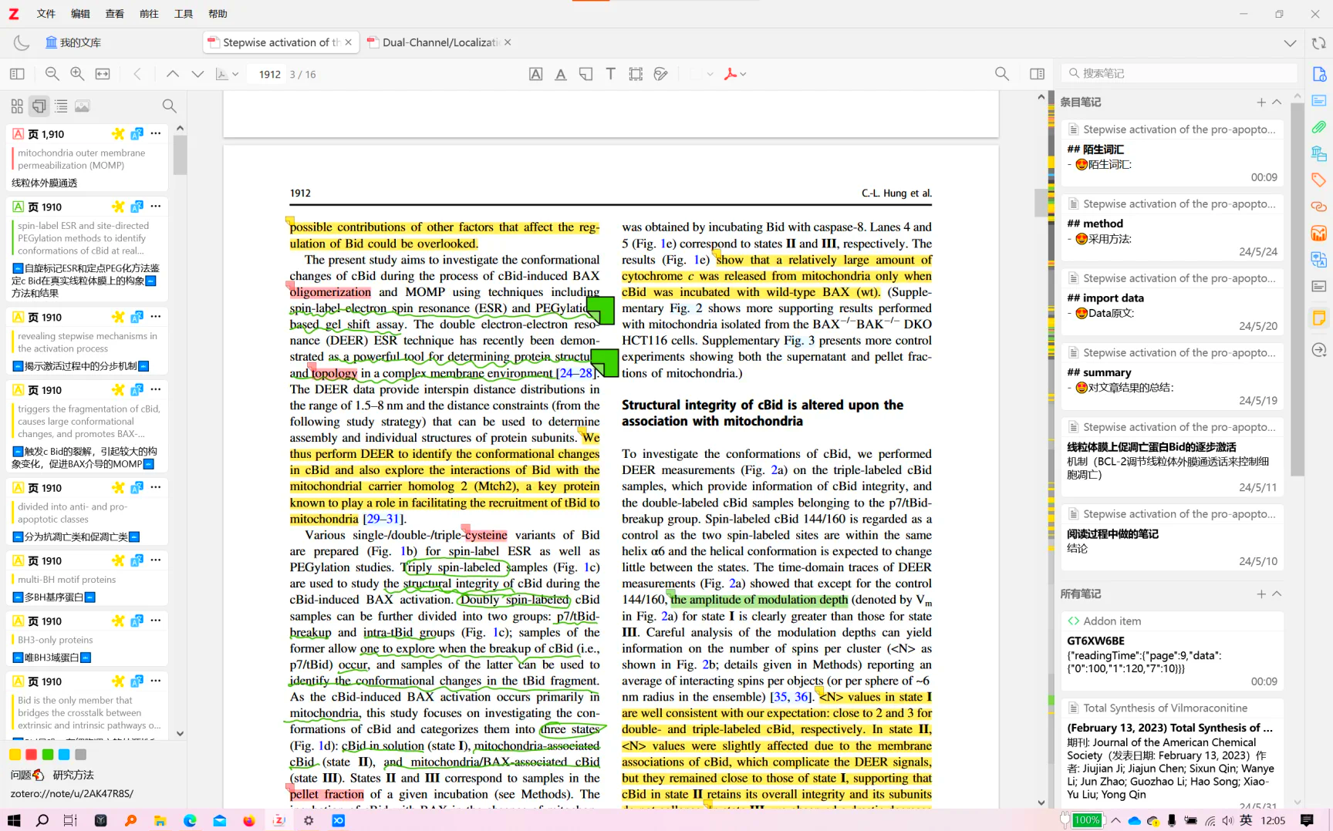Screen dimensions: 1333x831
Task: Open options menu for 'multi-BH motif proteins' annotation
Action: click(x=156, y=560)
